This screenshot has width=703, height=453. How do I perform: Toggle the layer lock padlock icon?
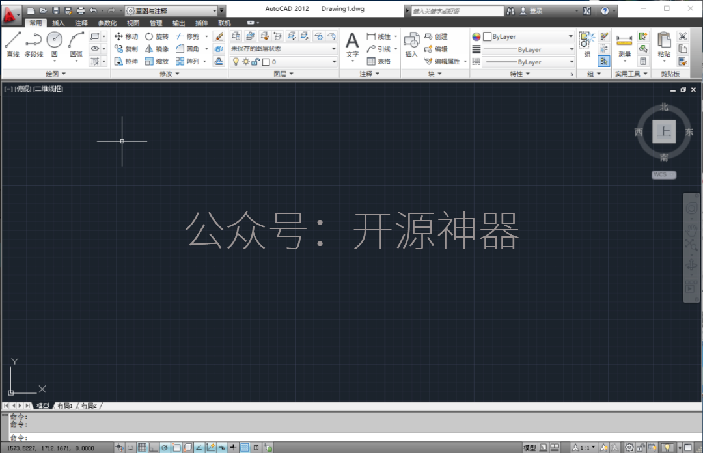[x=256, y=62]
